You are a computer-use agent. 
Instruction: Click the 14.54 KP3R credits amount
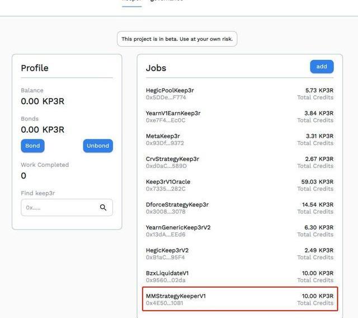coord(317,205)
